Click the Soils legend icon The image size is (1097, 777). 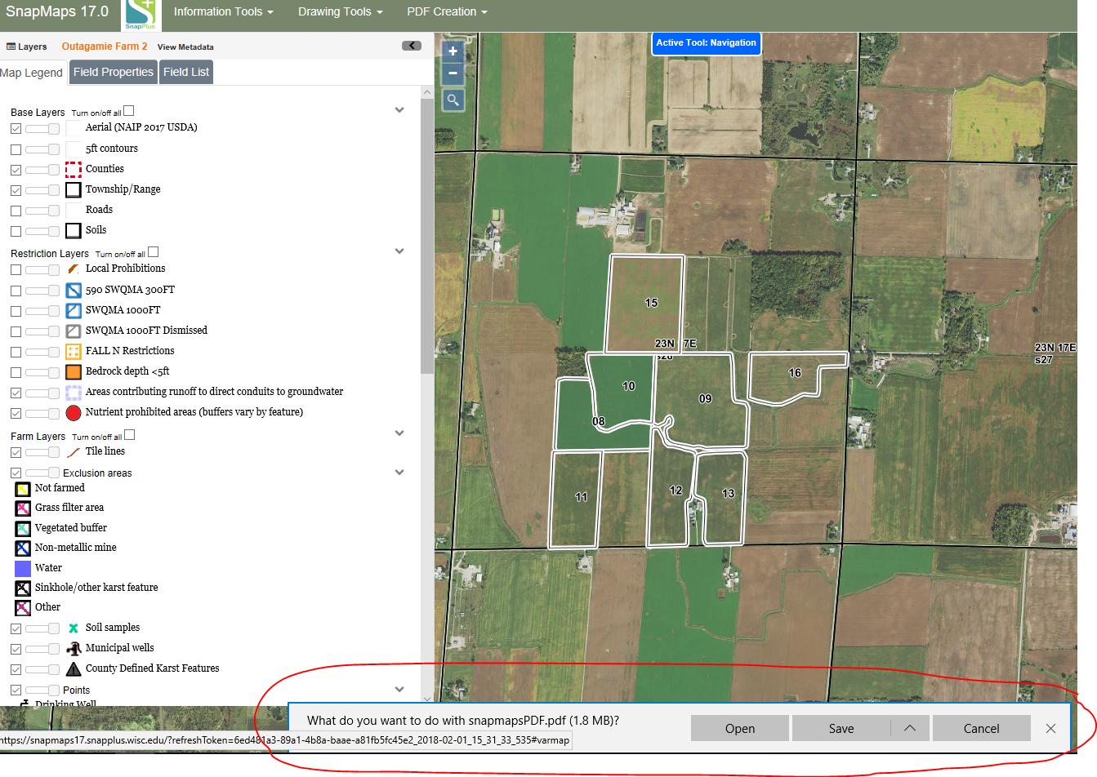tap(74, 230)
